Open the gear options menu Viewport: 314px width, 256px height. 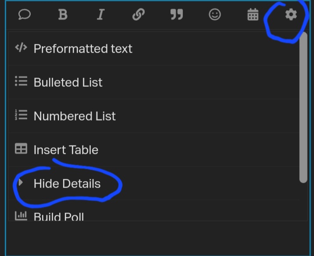click(x=291, y=15)
